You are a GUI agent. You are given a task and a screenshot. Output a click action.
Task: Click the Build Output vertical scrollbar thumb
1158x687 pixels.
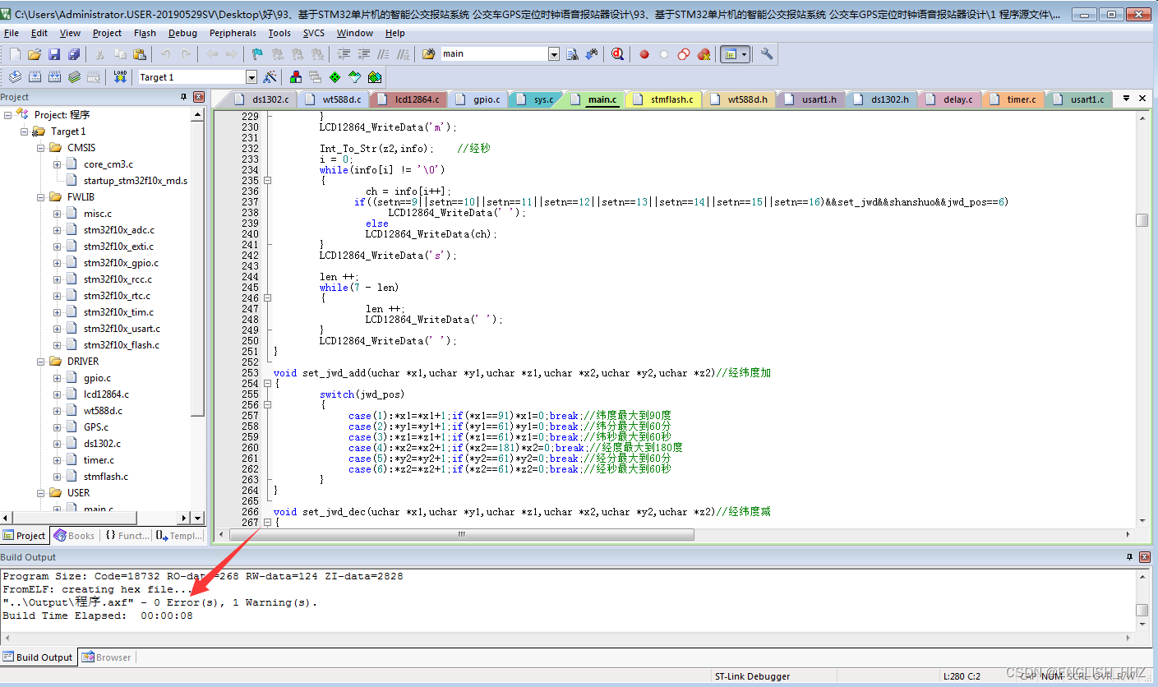coord(1142,610)
